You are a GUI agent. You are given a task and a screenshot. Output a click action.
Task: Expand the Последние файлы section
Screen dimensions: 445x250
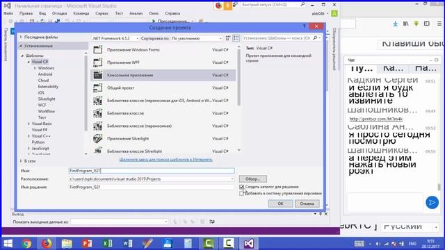coord(21,37)
